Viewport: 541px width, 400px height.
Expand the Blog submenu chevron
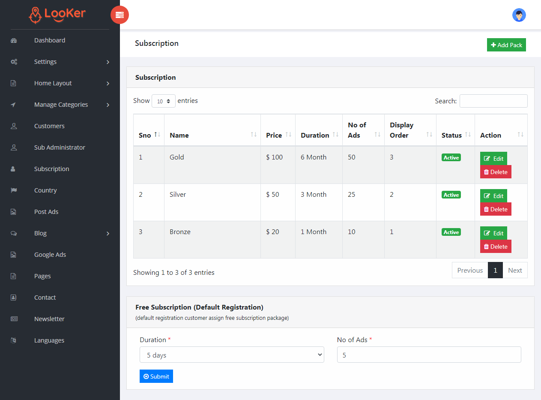click(x=108, y=234)
